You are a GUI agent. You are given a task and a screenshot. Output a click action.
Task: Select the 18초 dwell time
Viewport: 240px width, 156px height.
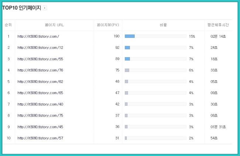pos(214,59)
